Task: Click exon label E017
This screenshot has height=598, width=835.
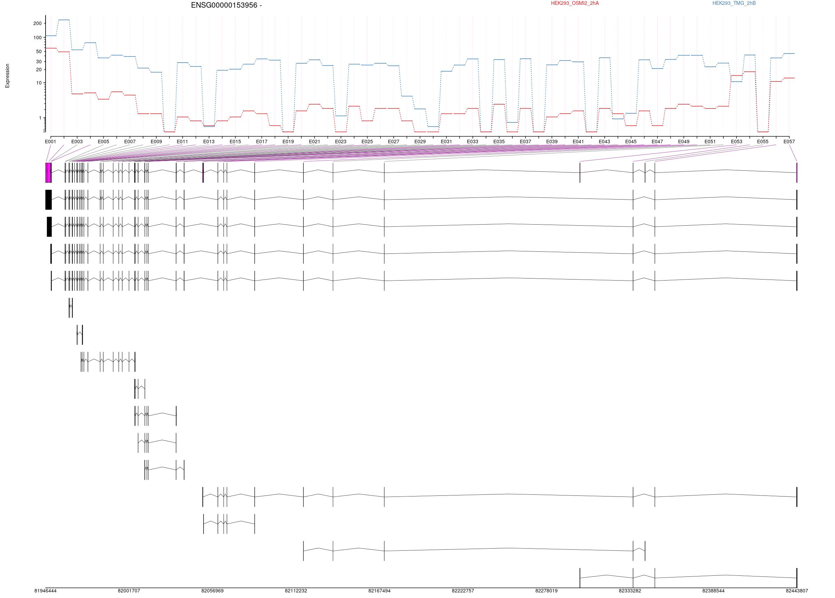Action: click(262, 142)
